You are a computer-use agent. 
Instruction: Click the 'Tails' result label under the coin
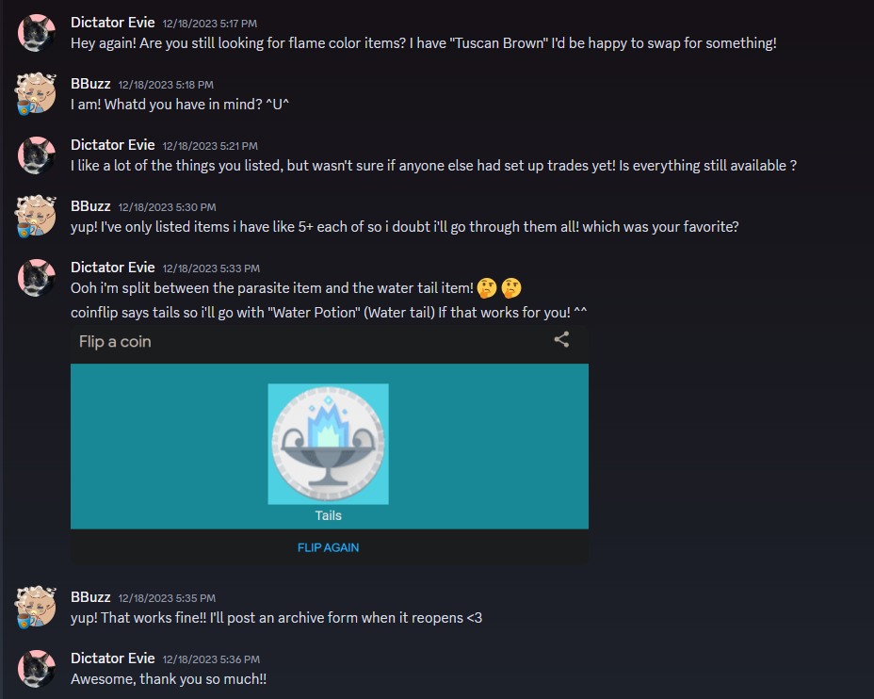(x=329, y=515)
